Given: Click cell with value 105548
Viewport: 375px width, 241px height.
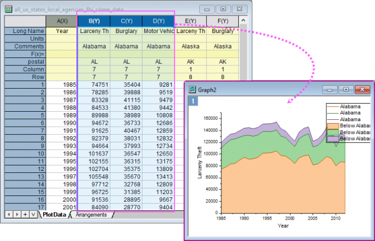Looking at the screenshot, I should (x=94, y=177).
